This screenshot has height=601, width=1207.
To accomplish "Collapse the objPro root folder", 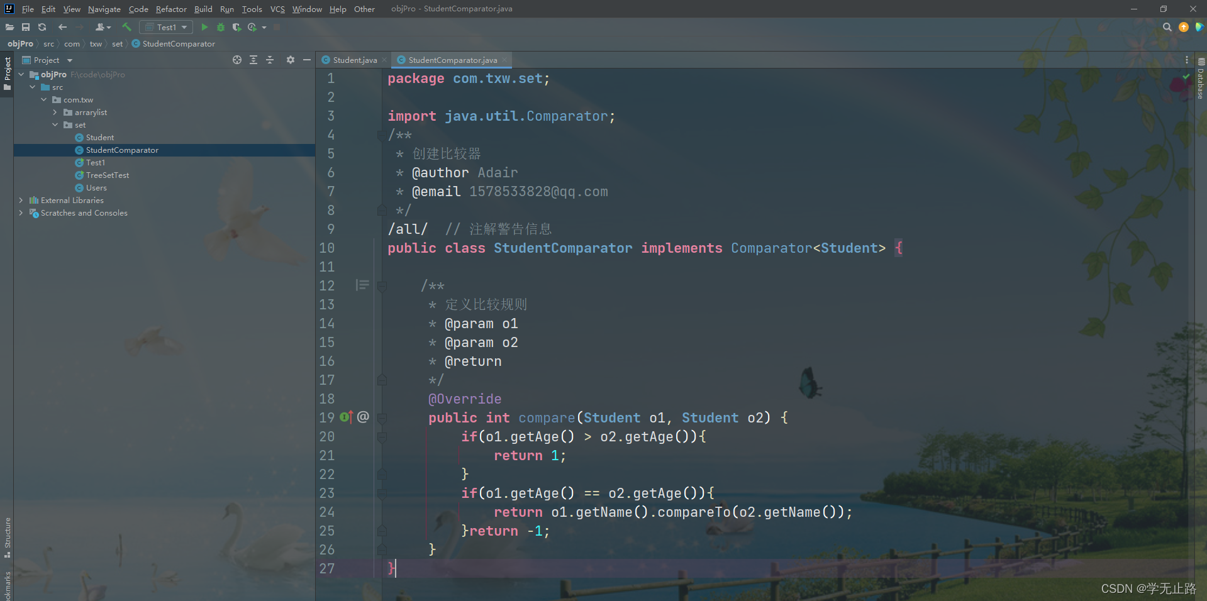I will [x=21, y=74].
